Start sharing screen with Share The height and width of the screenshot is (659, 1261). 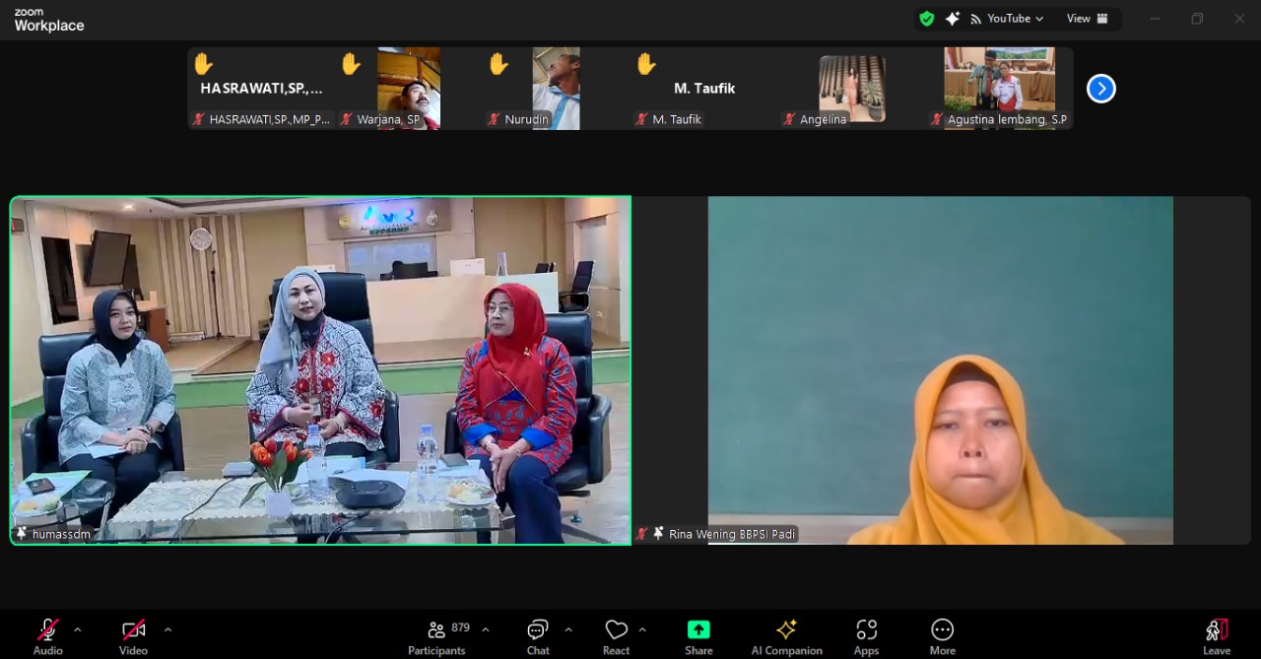[698, 635]
